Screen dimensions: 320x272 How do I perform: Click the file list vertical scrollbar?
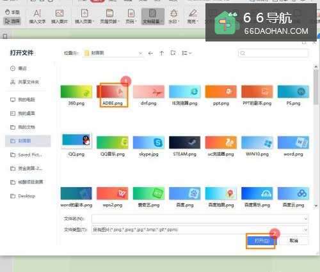(x=316, y=87)
